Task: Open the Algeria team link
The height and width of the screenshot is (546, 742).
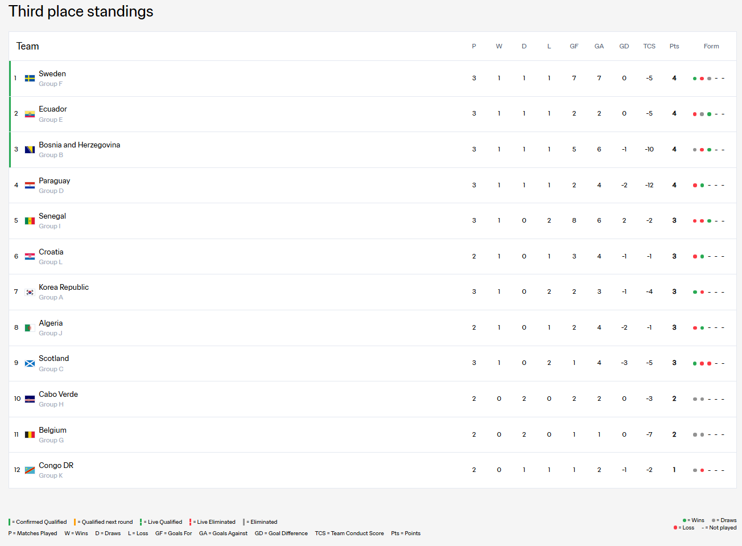Action: [x=51, y=323]
